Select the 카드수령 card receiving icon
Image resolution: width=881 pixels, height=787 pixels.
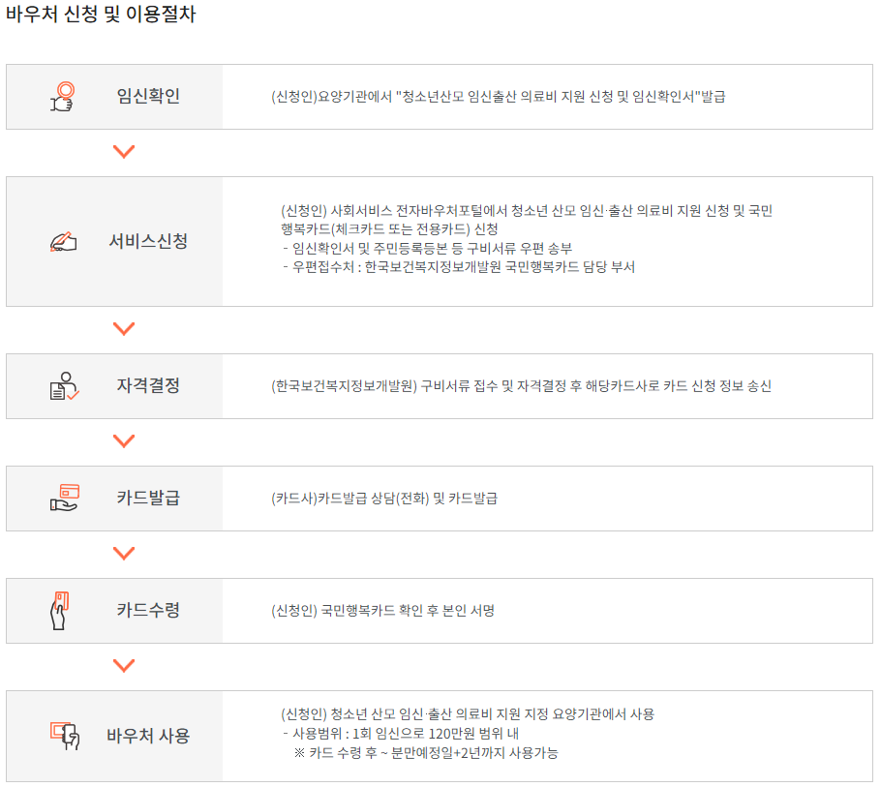(x=60, y=611)
